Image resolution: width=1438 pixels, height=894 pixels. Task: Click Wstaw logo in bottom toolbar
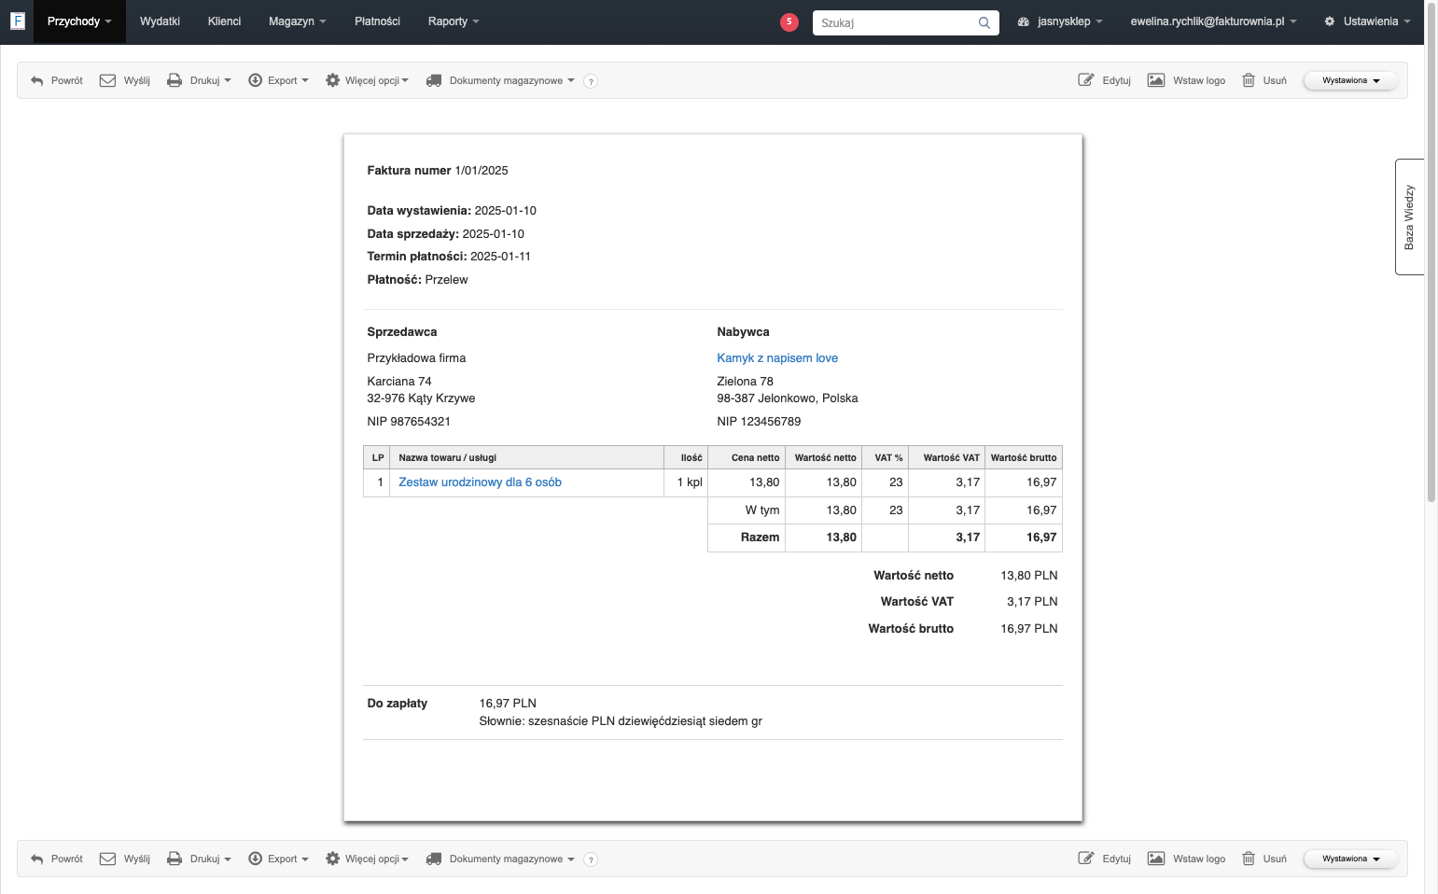click(x=1187, y=859)
